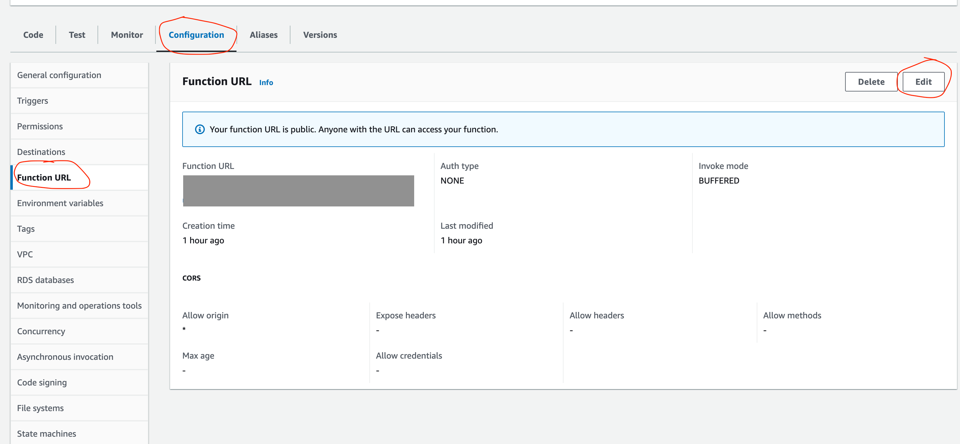Select Monitoring and operations tools
Image resolution: width=960 pixels, height=444 pixels.
click(79, 306)
